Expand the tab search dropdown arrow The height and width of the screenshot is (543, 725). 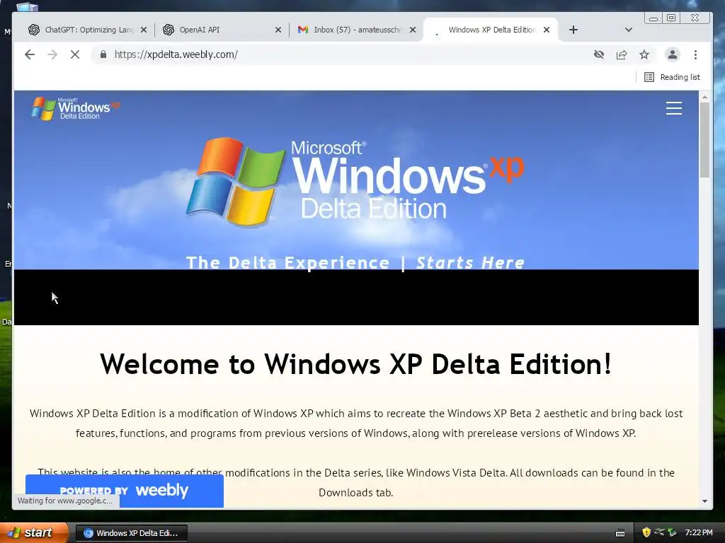(x=629, y=30)
